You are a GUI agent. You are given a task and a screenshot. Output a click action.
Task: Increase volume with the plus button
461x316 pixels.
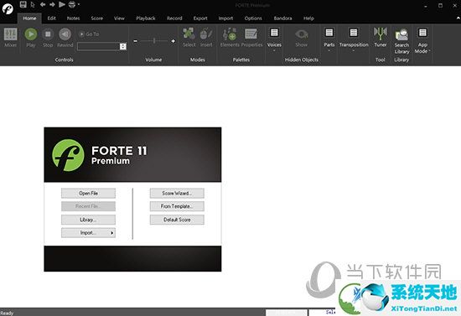[174, 41]
